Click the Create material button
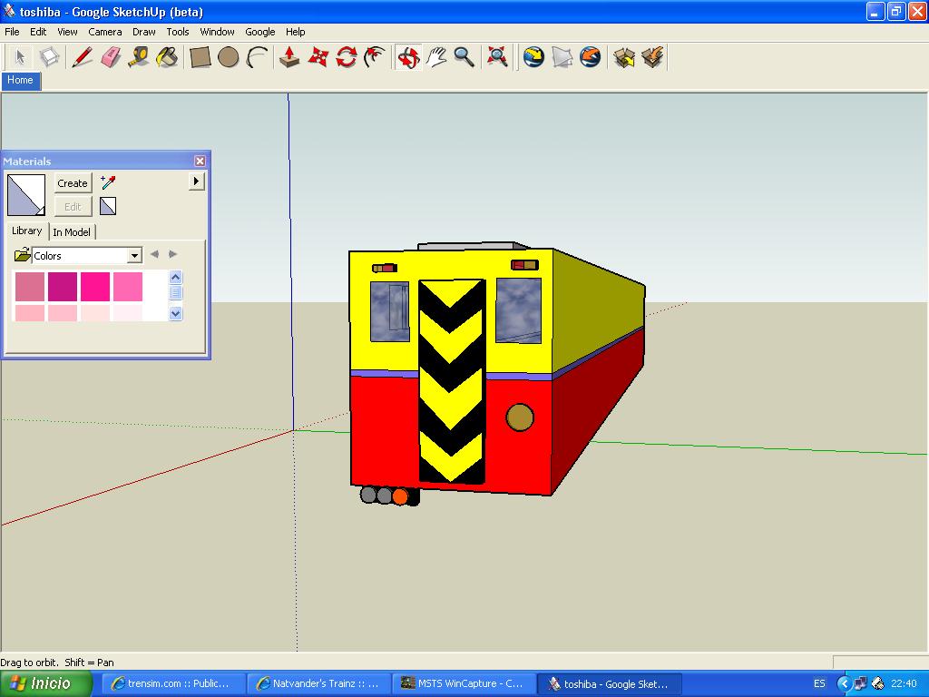This screenshot has height=697, width=929. pos(73,183)
